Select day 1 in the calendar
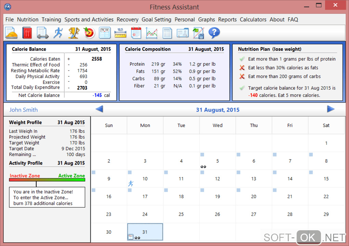This screenshot has height=246, width=349. [326, 143]
